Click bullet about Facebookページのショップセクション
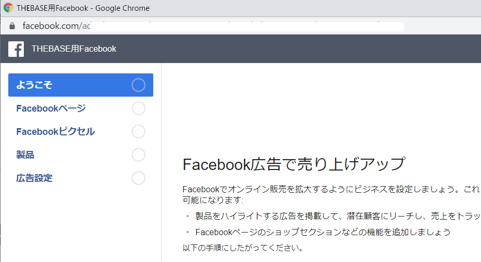This screenshot has height=262, width=481. (x=323, y=233)
